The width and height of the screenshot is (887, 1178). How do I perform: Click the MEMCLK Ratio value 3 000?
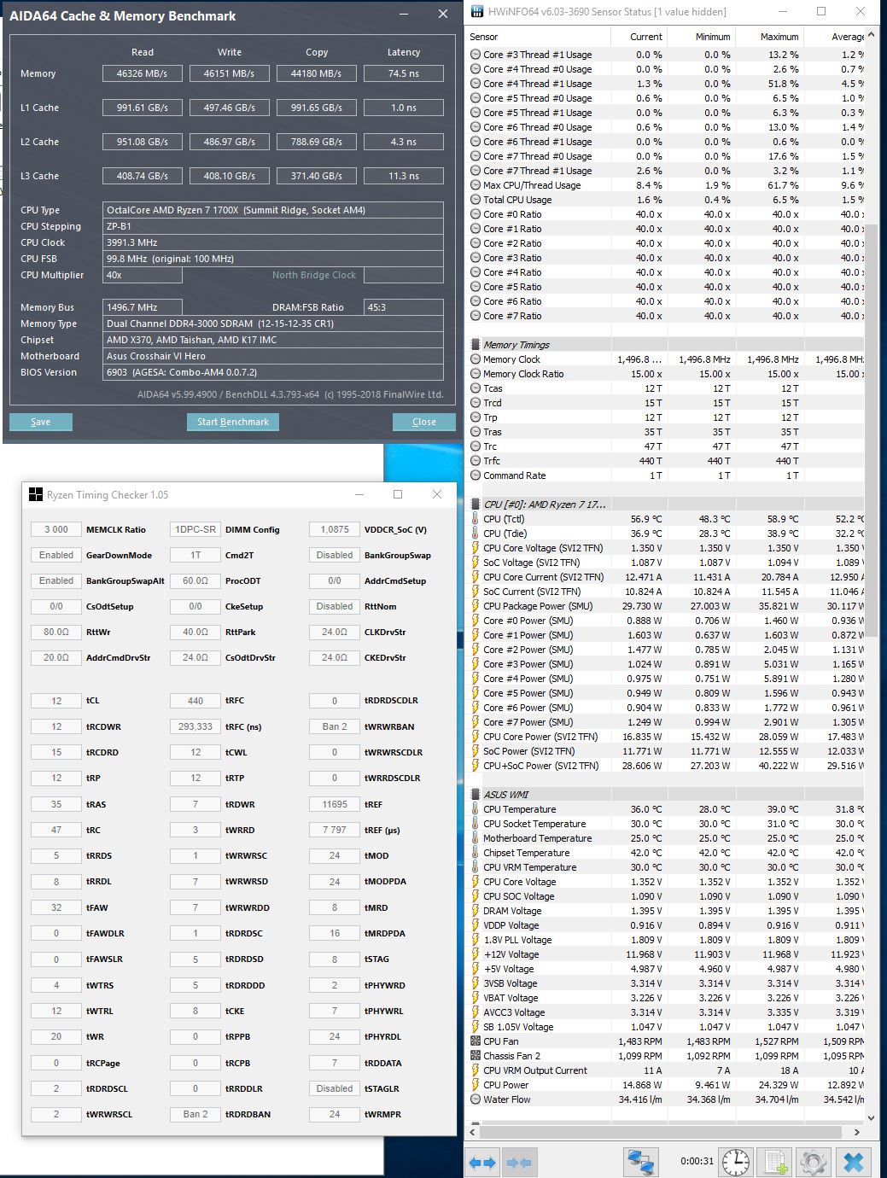pyautogui.click(x=56, y=529)
